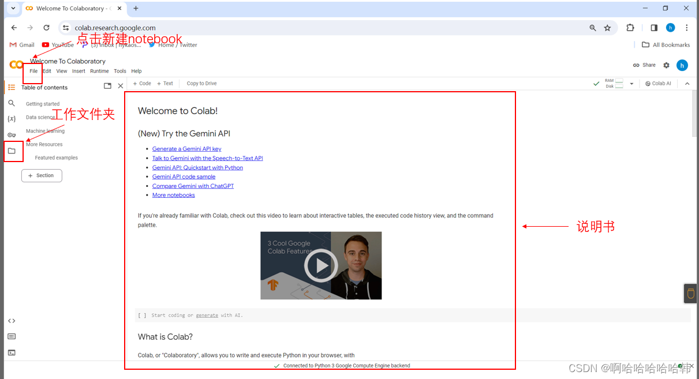Viewport: 699px width, 379px height.
Task: Open Gemini API: Quickstart with Python link
Action: pos(197,167)
